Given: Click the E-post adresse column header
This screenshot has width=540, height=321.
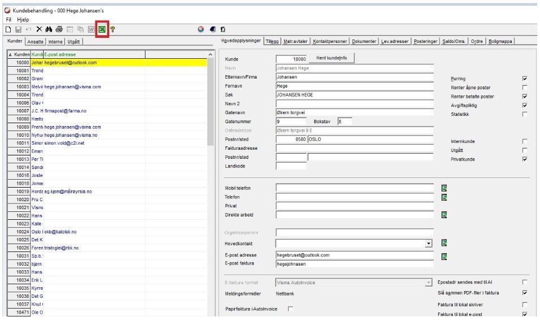Looking at the screenshot, I should click(x=94, y=54).
